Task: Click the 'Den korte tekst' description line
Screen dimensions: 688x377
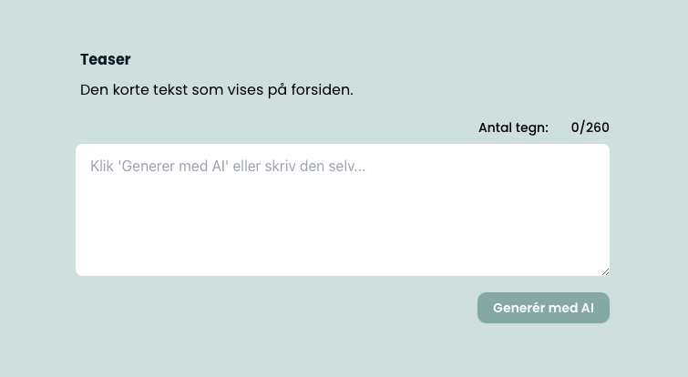Action: [216, 90]
